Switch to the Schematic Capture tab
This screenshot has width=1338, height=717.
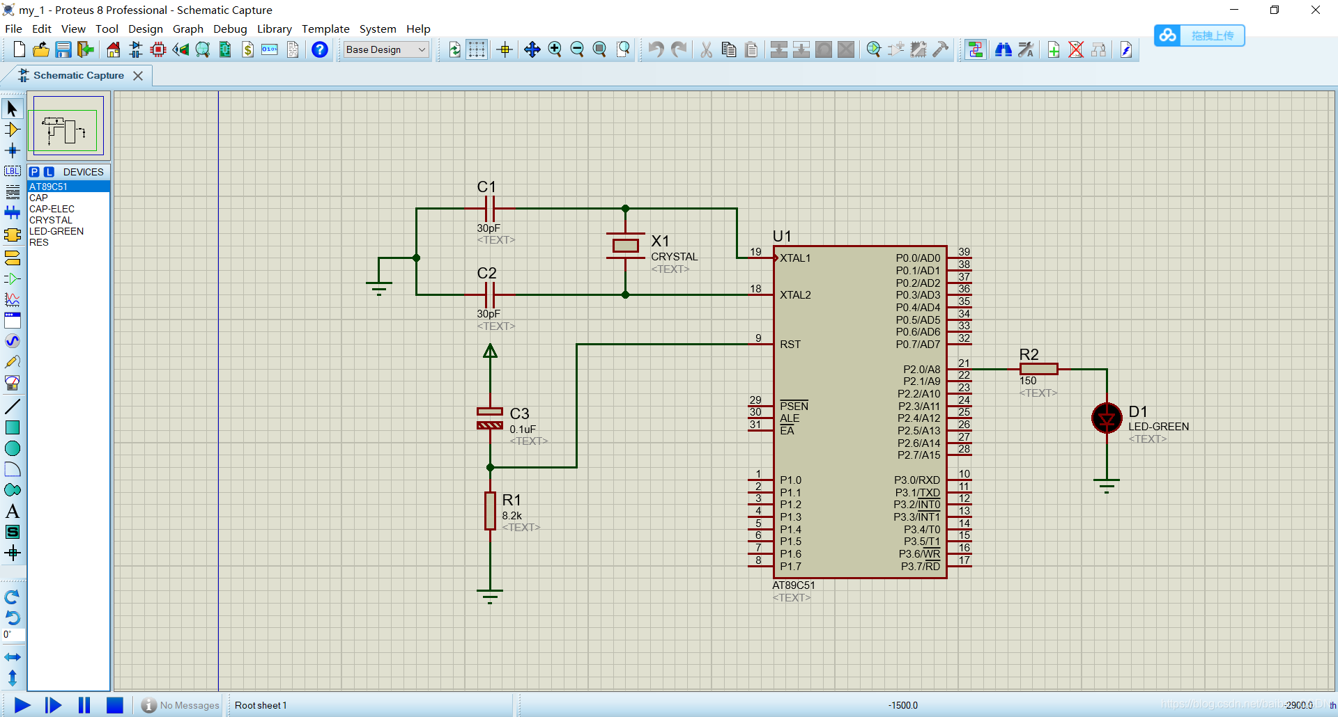[x=78, y=75]
